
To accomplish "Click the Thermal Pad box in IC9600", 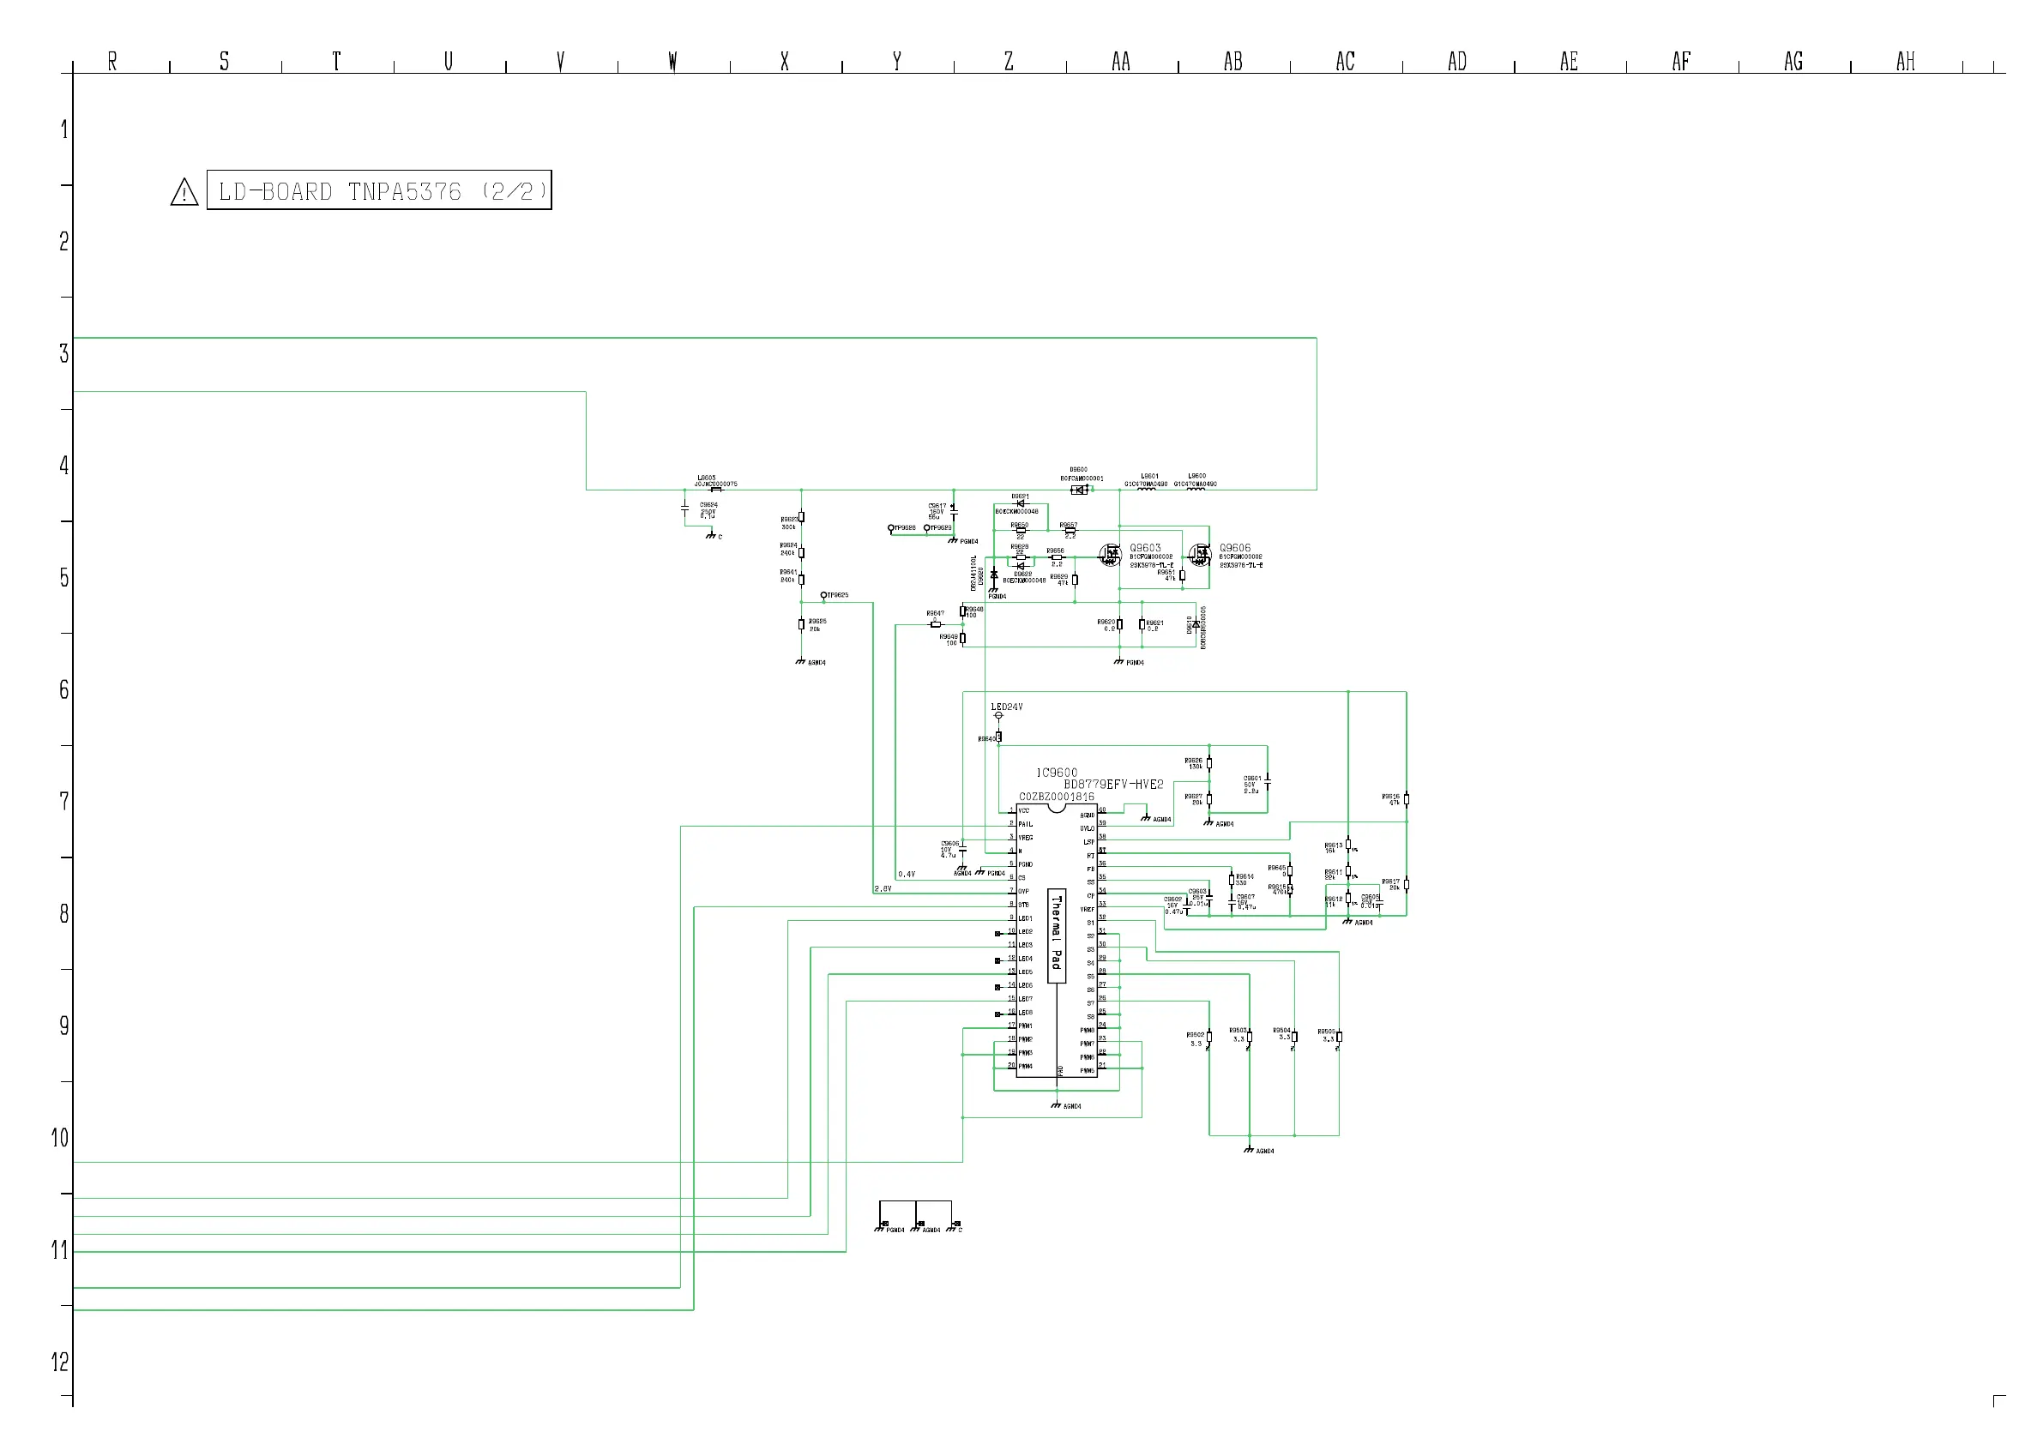I will (x=1056, y=936).
